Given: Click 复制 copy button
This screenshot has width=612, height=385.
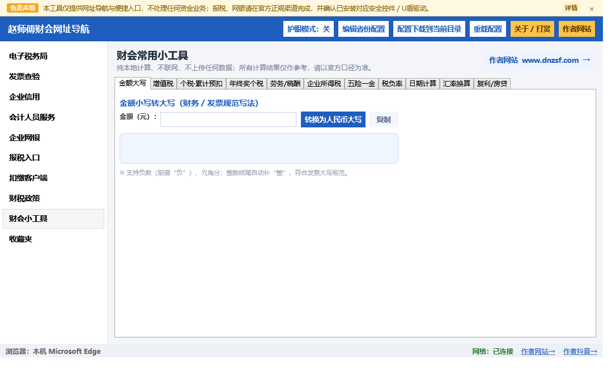Looking at the screenshot, I should click(383, 119).
